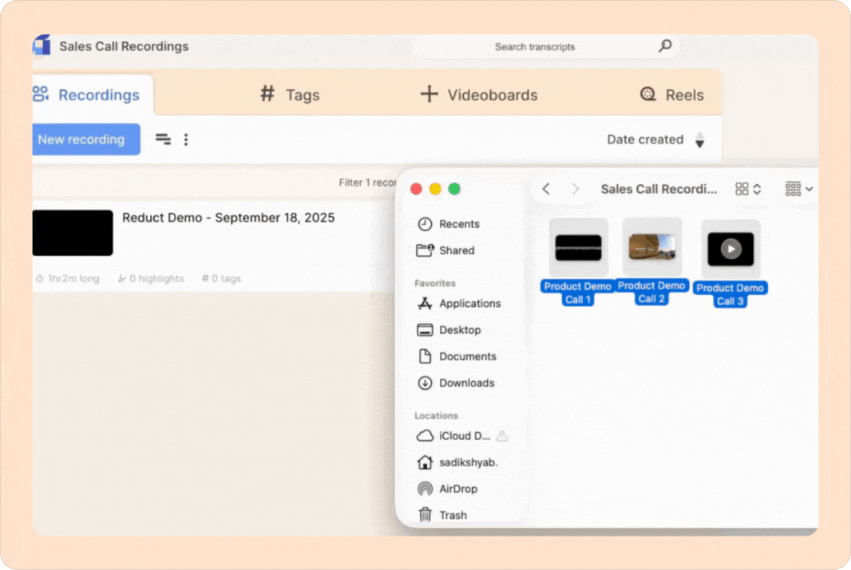The height and width of the screenshot is (570, 851).
Task: Open Trash in Finder sidebar
Action: tap(453, 515)
